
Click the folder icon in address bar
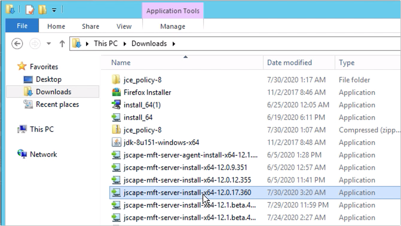pyautogui.click(x=76, y=44)
